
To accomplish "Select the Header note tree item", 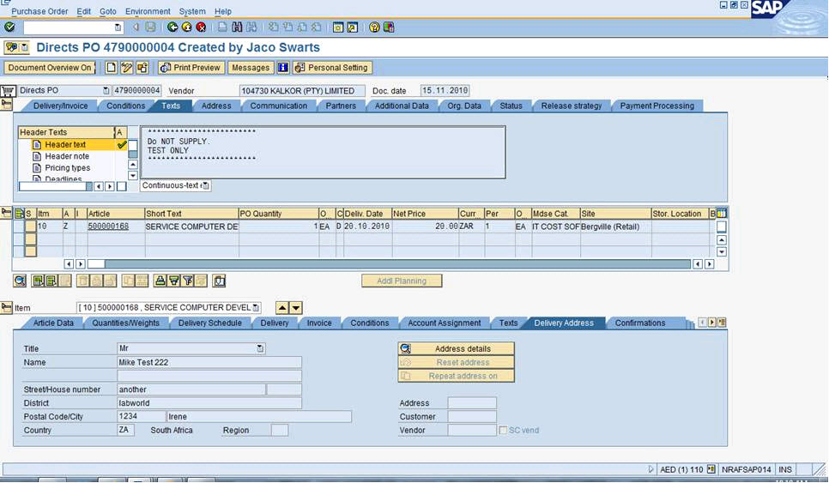I will (67, 156).
